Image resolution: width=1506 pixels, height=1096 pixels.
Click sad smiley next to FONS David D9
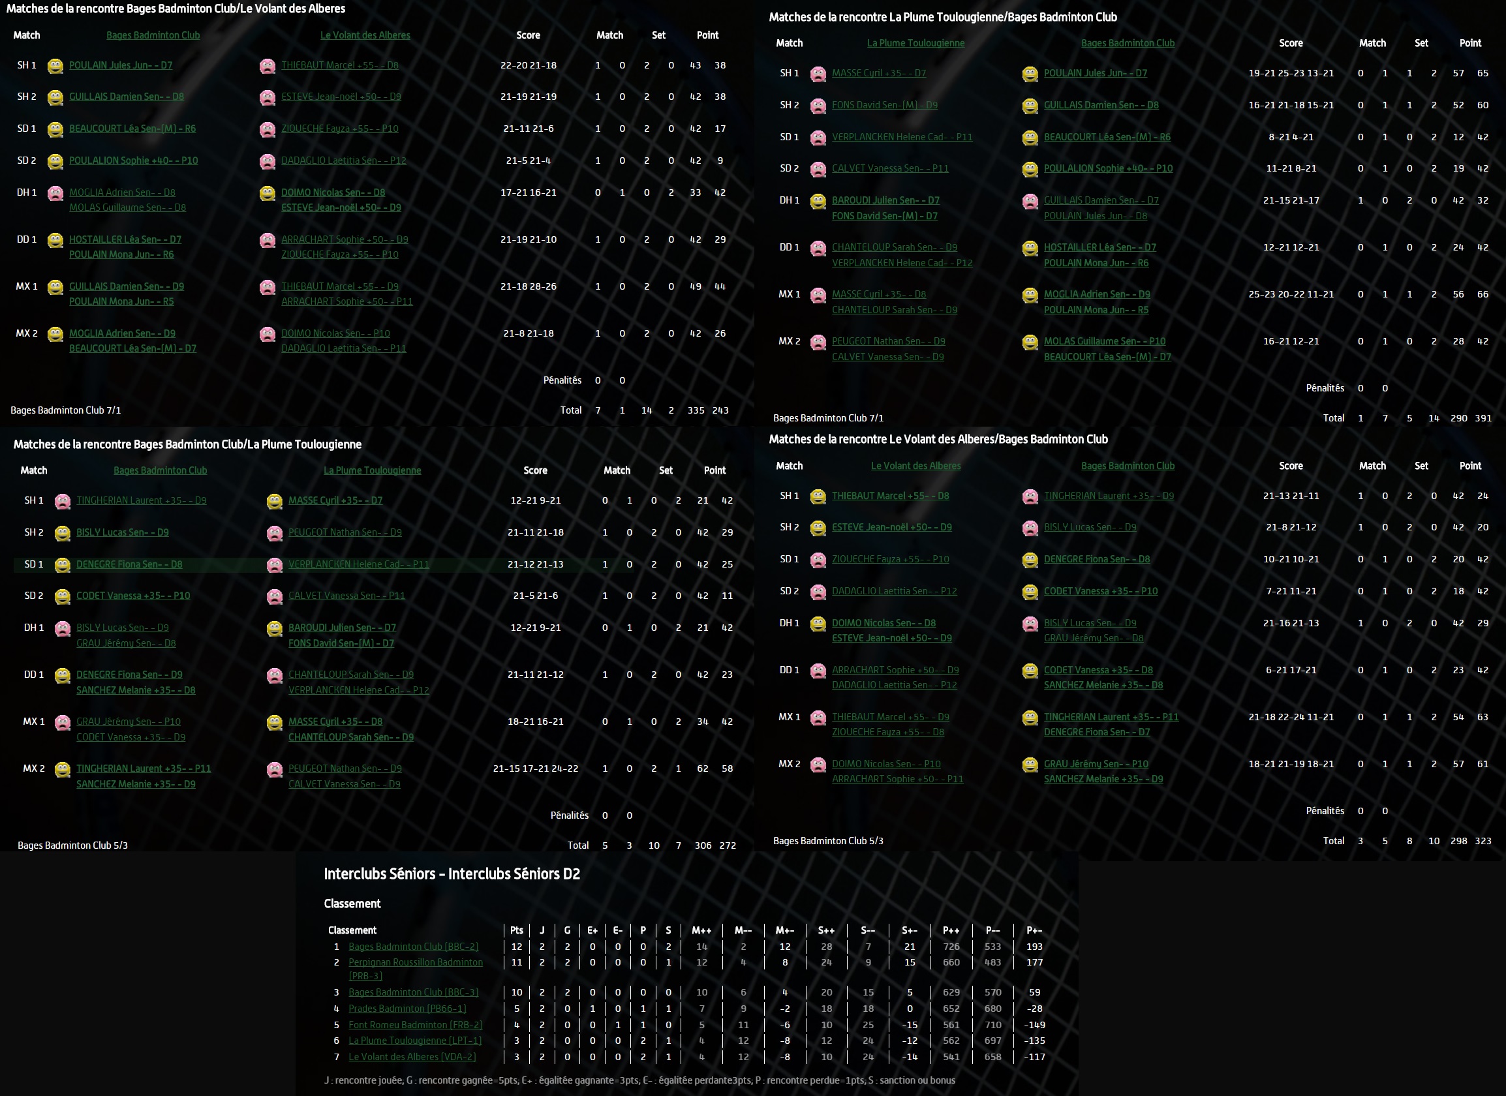point(818,106)
